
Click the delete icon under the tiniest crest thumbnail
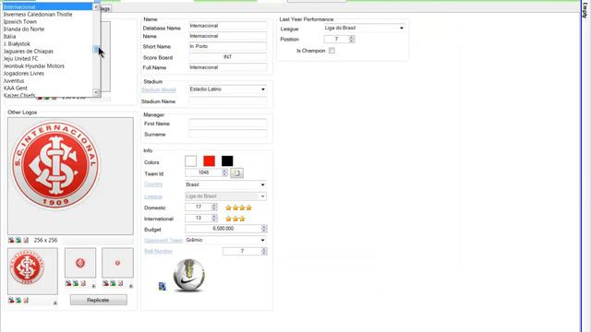coord(120,283)
